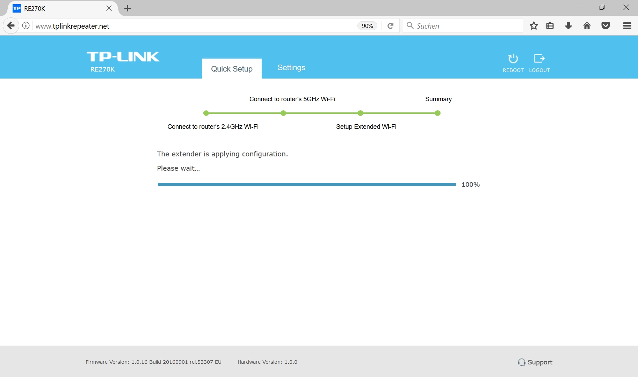Viewport: 638px width, 377px height.
Task: Click the 'Connect to router's 5GHz Wi-Fi' label
Action: (292, 99)
